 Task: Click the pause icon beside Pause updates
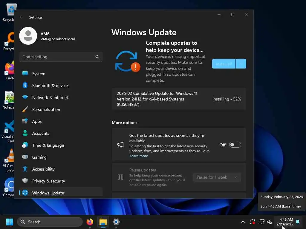click(120, 177)
